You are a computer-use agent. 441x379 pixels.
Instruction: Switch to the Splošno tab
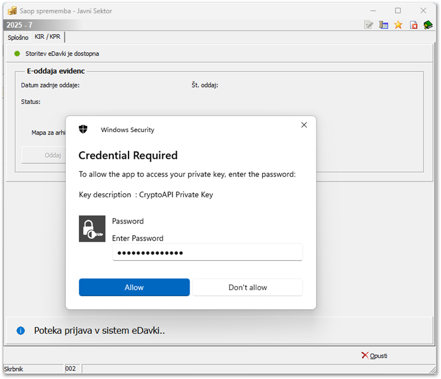18,37
